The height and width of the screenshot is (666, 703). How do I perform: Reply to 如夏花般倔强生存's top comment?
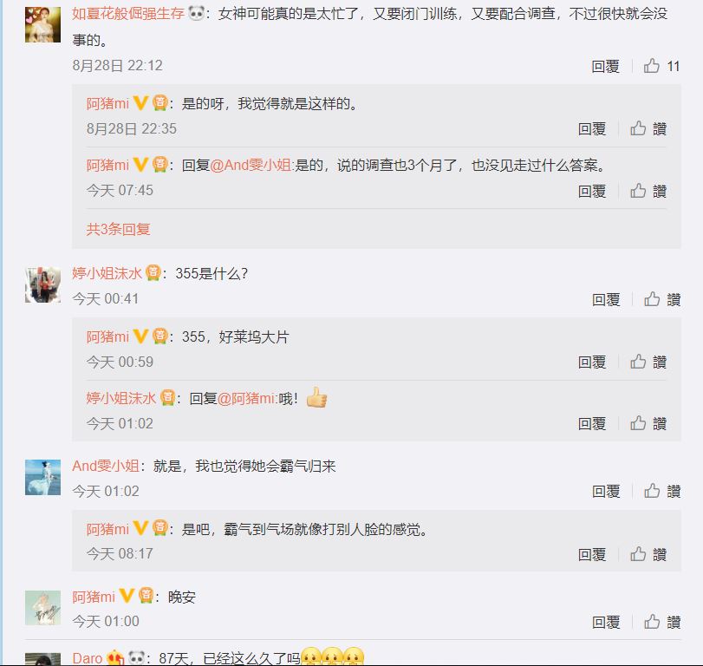pyautogui.click(x=605, y=67)
